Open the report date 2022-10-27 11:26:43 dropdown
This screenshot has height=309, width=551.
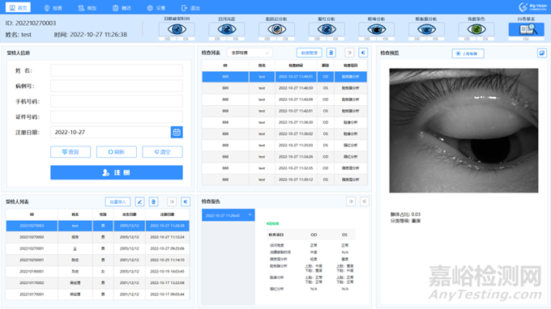tap(228, 215)
